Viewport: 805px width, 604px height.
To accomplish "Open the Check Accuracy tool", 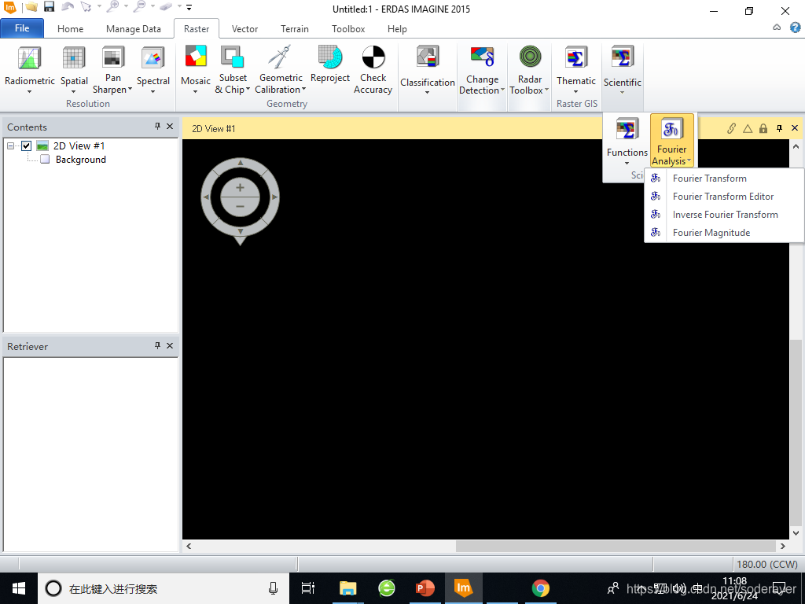I will pos(373,57).
